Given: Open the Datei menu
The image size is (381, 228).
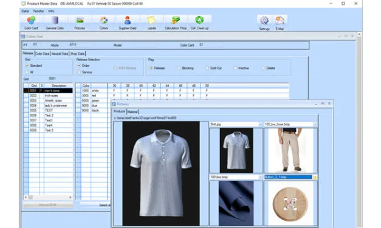Looking at the screenshot, I should tap(25, 11).
